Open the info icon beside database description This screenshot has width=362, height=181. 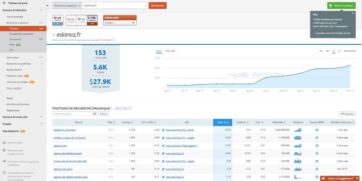[x=114, y=40]
